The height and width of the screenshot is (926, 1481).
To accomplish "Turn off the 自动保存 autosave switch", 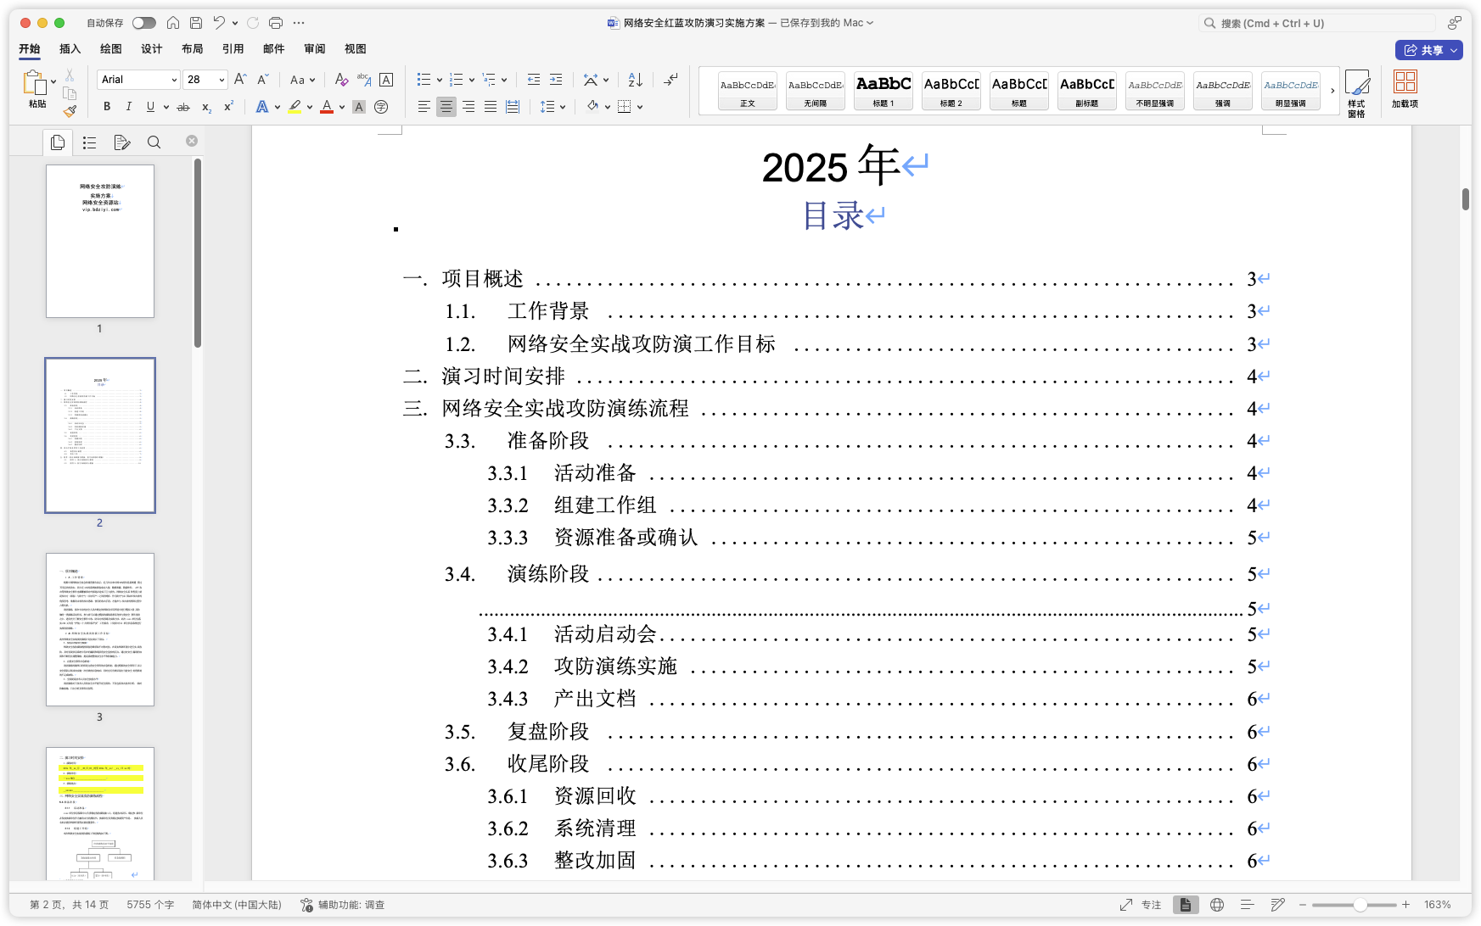I will point(145,23).
